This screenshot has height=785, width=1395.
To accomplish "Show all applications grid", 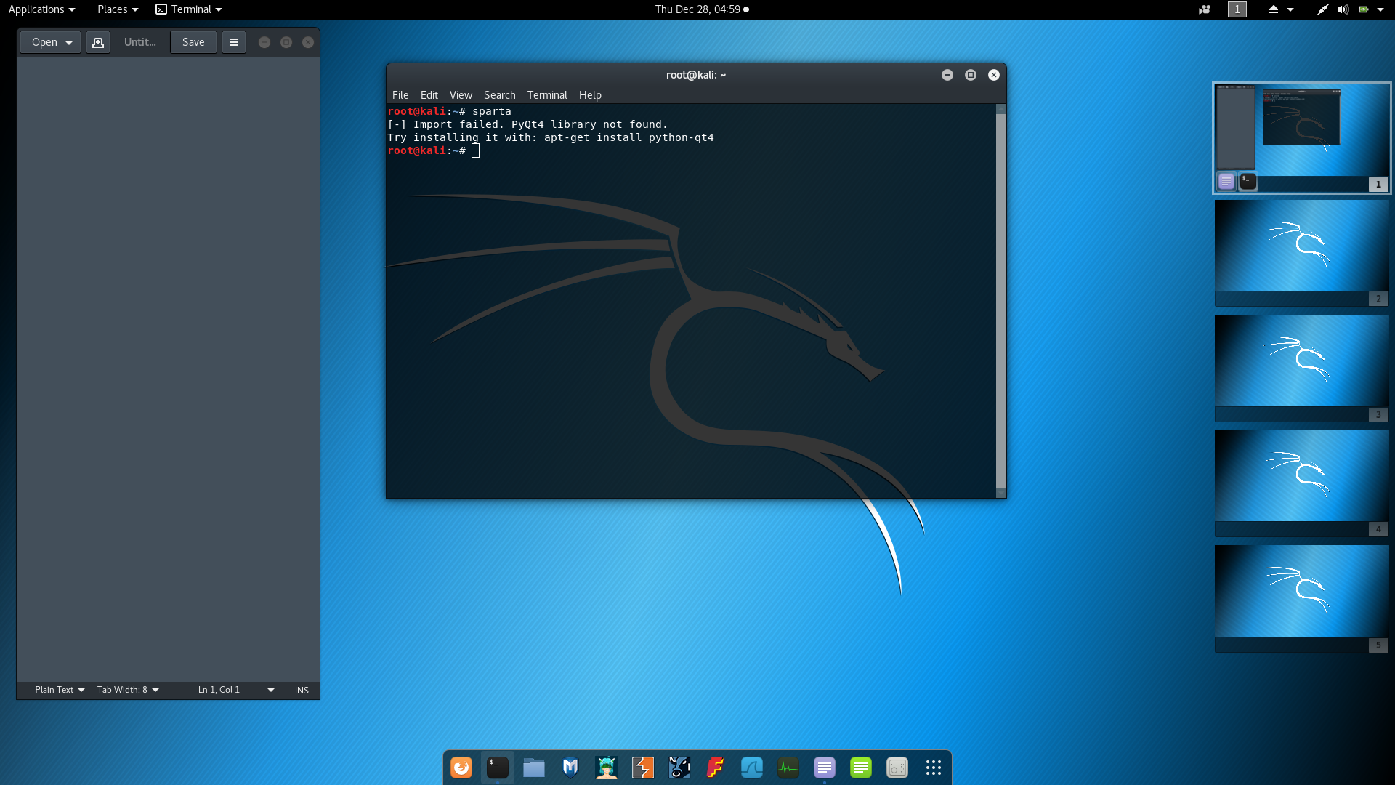I will pos(934,768).
